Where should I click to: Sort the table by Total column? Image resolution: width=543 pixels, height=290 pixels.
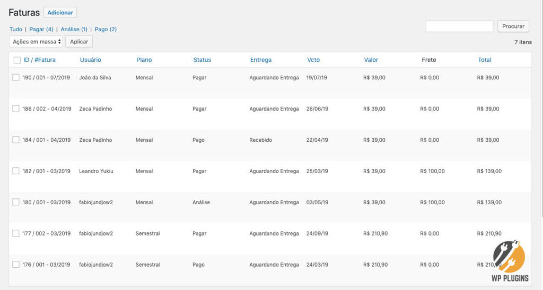point(485,60)
